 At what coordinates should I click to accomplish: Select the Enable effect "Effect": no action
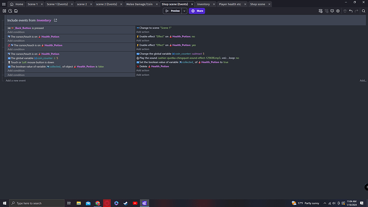166,37
